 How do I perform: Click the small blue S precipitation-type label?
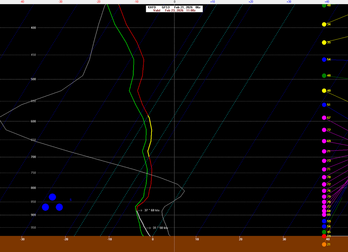(71, 200)
